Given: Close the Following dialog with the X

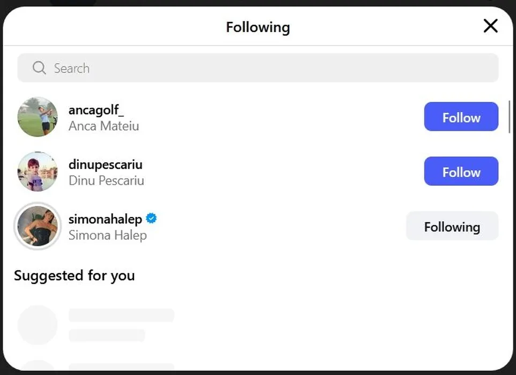Looking at the screenshot, I should [490, 26].
